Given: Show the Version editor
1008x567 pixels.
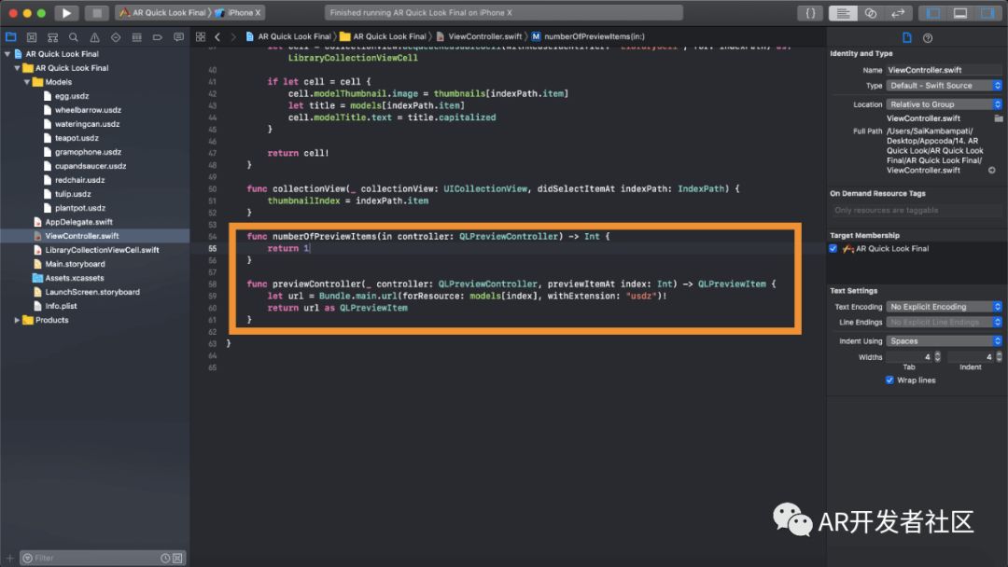Looking at the screenshot, I should pos(898,13).
